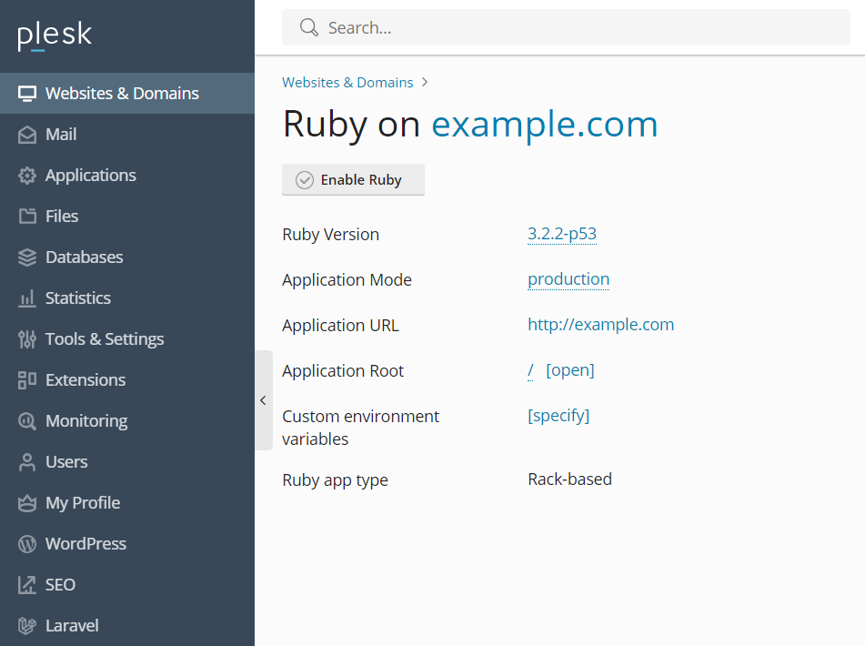Viewport: 865px width, 646px height.
Task: Select the Databases stack icon
Action: 27,257
